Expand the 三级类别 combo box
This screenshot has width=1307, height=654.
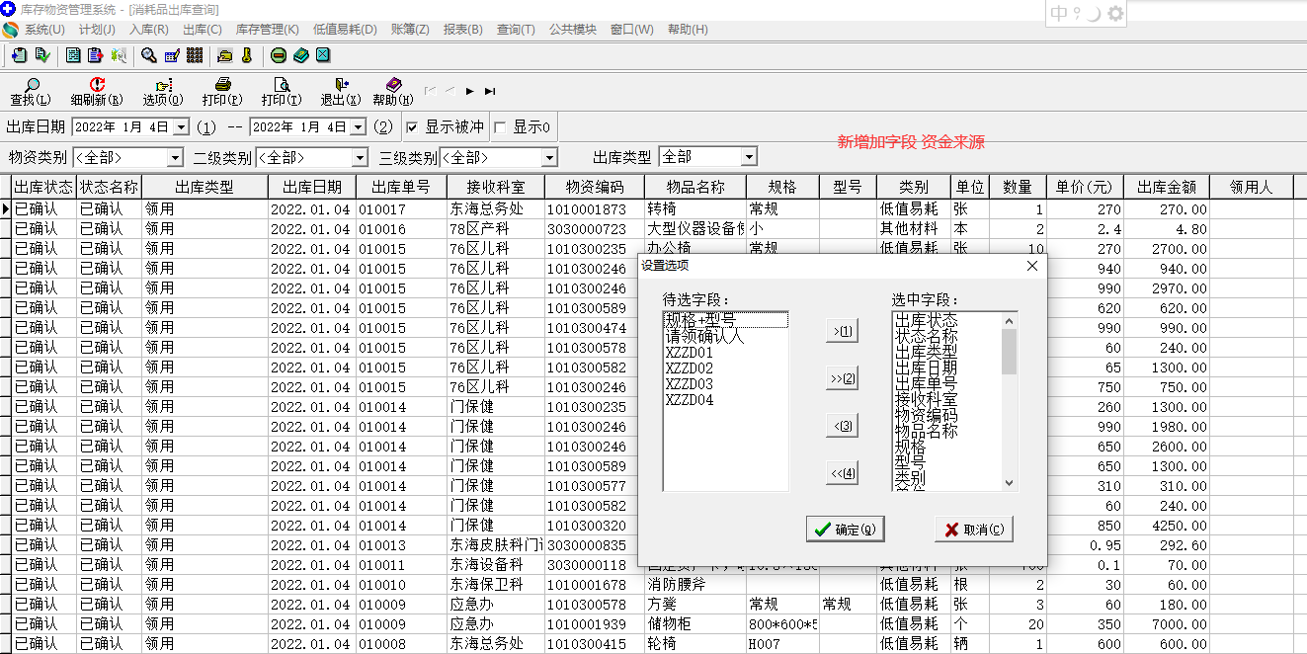coord(549,158)
